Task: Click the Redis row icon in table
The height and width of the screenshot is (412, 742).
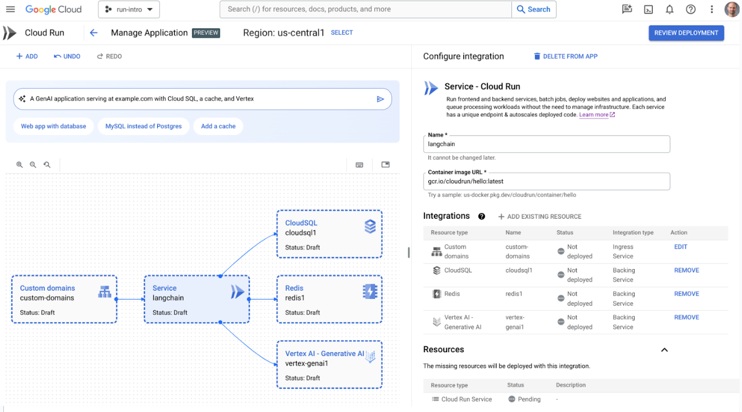Action: pyautogui.click(x=437, y=294)
